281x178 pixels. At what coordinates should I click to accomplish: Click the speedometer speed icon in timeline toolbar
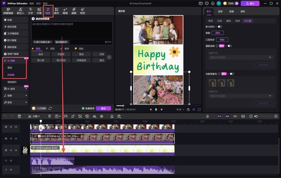[66, 116]
